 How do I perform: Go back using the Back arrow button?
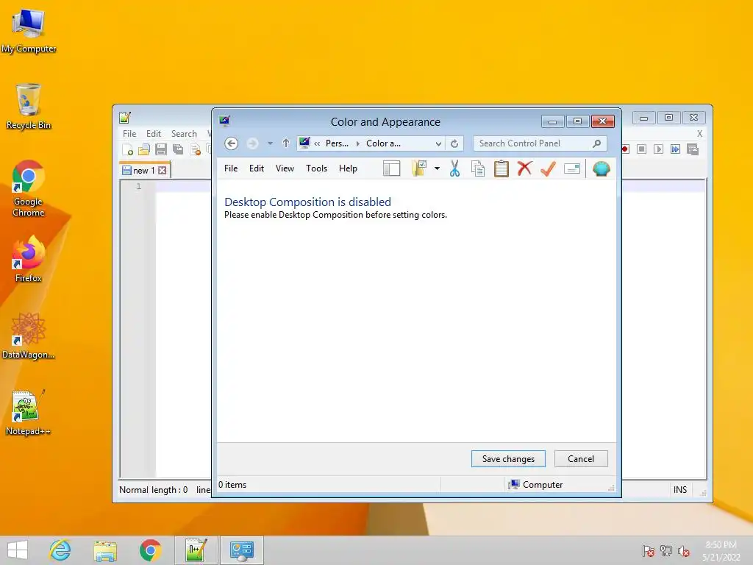[x=231, y=143]
